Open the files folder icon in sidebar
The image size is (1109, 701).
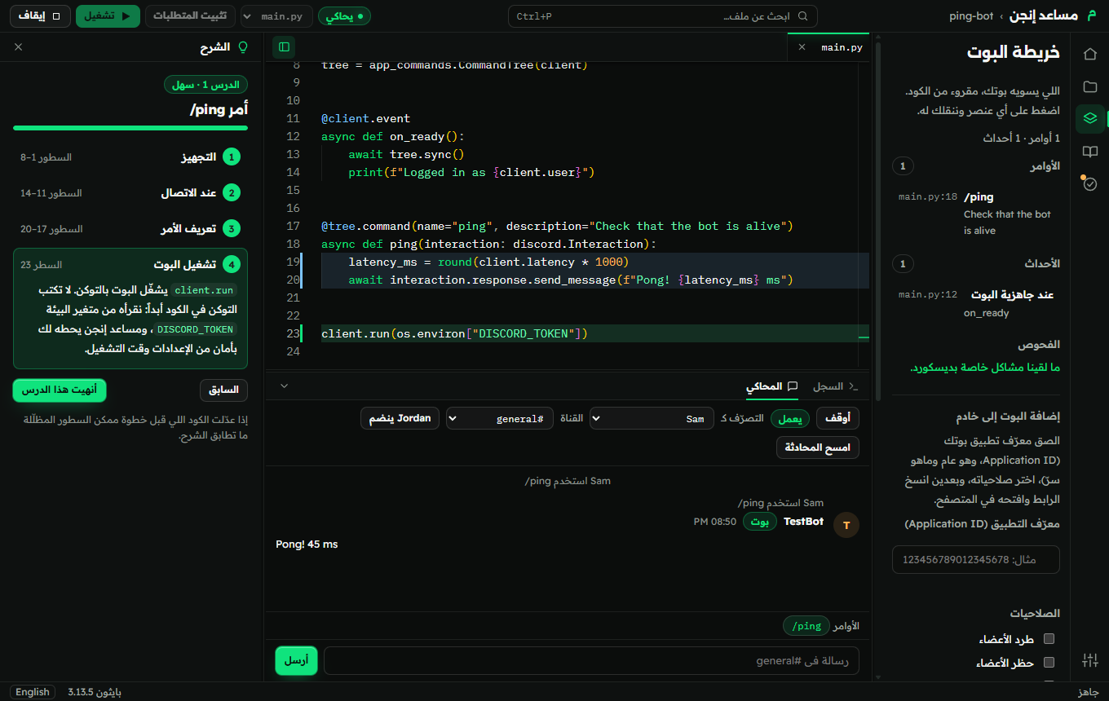click(1089, 86)
